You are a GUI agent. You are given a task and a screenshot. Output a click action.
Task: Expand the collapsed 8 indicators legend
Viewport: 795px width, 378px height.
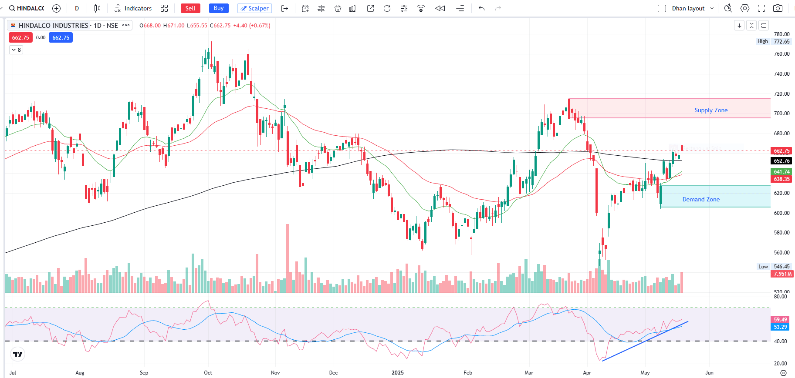point(16,50)
